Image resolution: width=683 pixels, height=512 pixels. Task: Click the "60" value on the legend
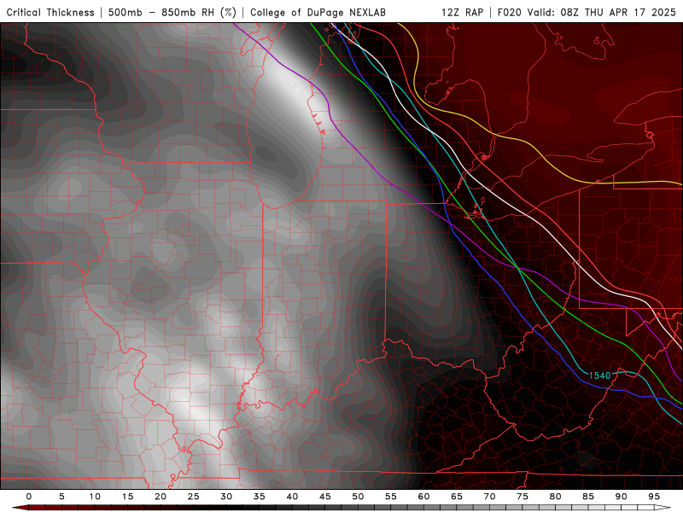(x=423, y=497)
